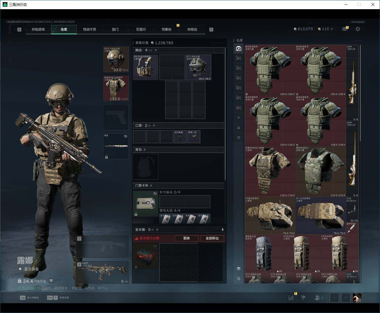380x313 pixels.
Task: Open the weight detail list icon beside 24.4
Action: [x=51, y=281]
